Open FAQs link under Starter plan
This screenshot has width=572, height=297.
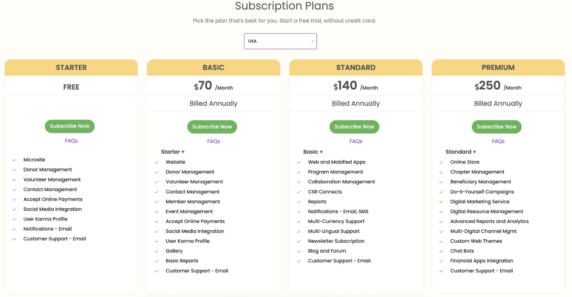[x=71, y=141]
